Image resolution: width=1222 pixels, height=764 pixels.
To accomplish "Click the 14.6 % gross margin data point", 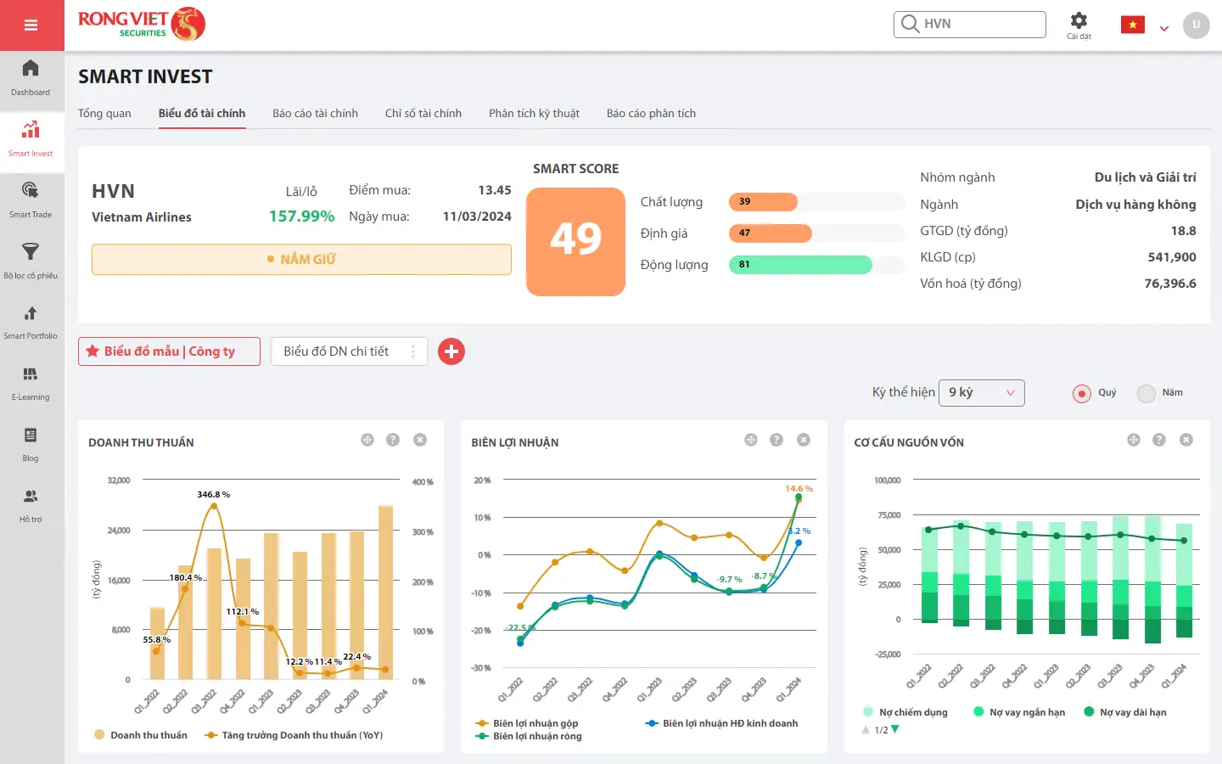I will point(798,498).
